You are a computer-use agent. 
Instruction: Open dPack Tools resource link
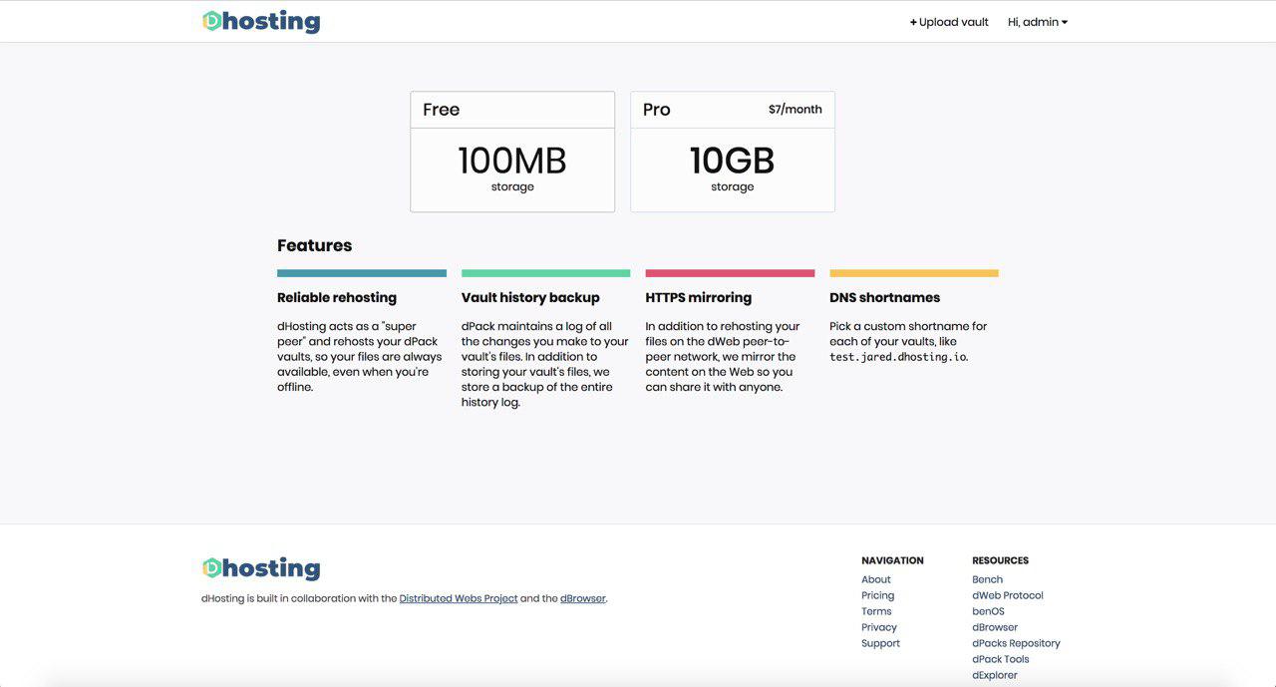point(1001,659)
